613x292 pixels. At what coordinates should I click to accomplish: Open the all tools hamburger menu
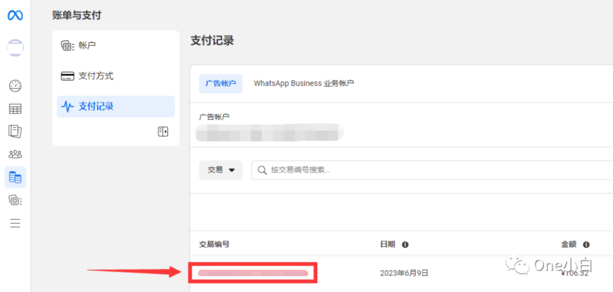(15, 223)
